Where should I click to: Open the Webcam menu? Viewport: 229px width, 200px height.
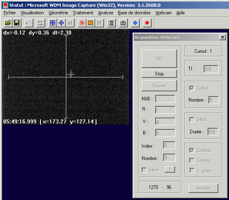164,13
